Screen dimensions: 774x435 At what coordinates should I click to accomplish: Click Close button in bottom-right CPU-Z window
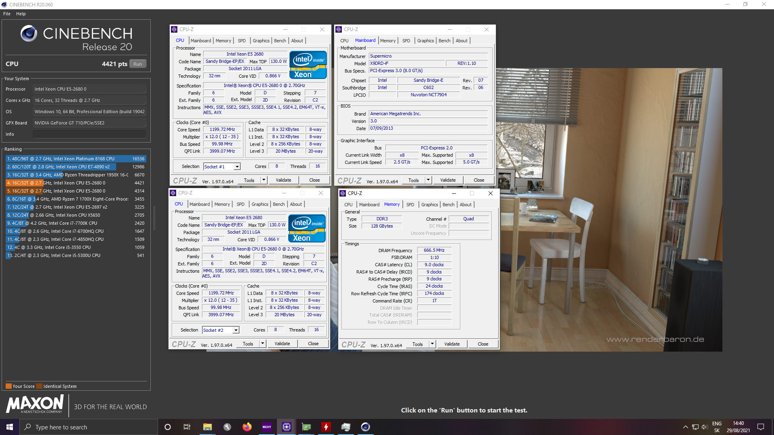coord(483,344)
